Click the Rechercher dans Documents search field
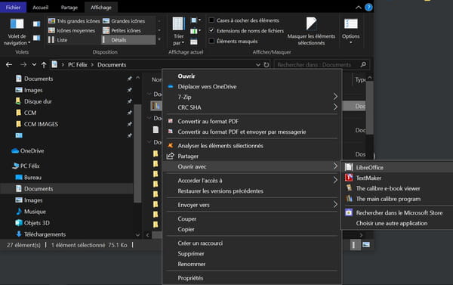The width and height of the screenshot is (453, 285). click(x=318, y=65)
